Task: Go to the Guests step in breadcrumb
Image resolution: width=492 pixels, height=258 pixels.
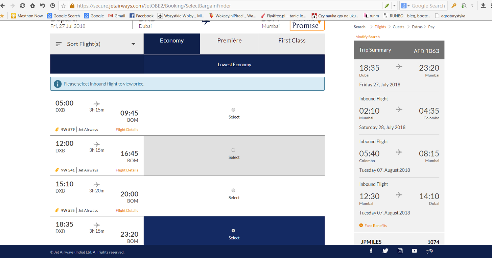Action: coord(398,27)
